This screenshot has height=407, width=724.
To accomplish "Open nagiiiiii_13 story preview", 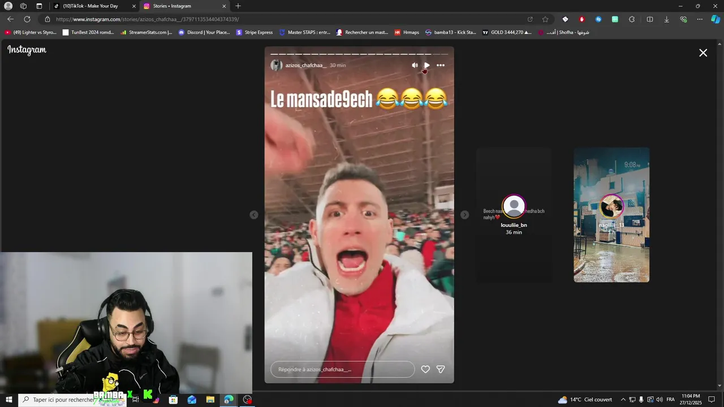I will (x=611, y=215).
